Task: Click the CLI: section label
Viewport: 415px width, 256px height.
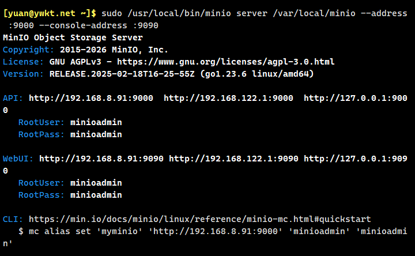Action: pos(13,219)
